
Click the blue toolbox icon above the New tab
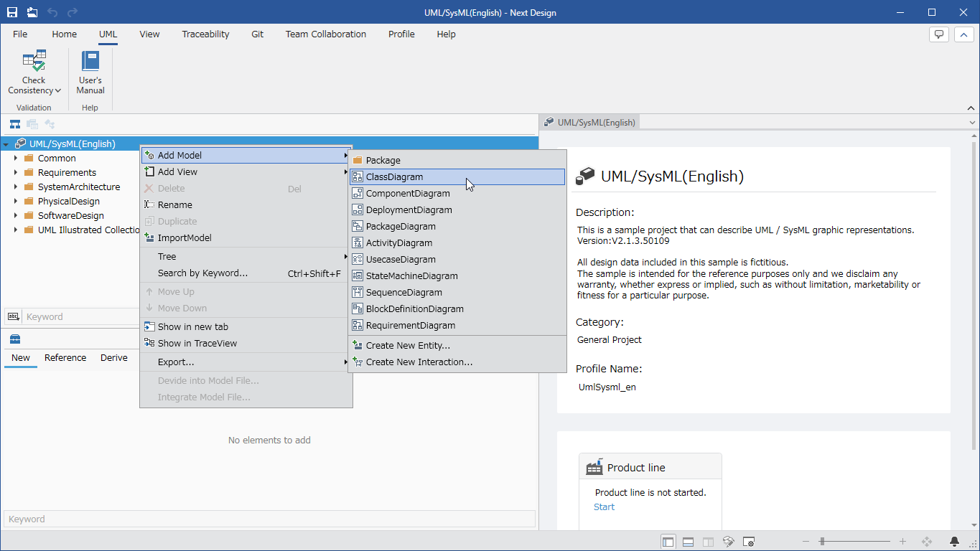pos(15,339)
